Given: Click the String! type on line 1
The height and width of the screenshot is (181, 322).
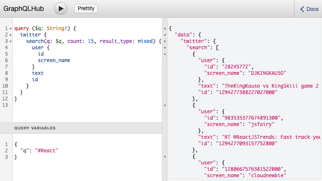Looking at the screenshot, I should (x=57, y=28).
